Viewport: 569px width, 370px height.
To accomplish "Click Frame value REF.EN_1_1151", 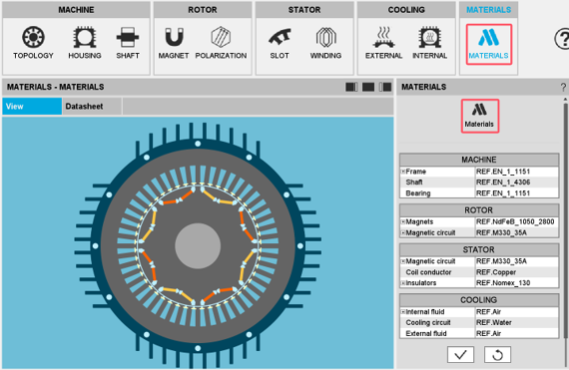I will (x=517, y=172).
